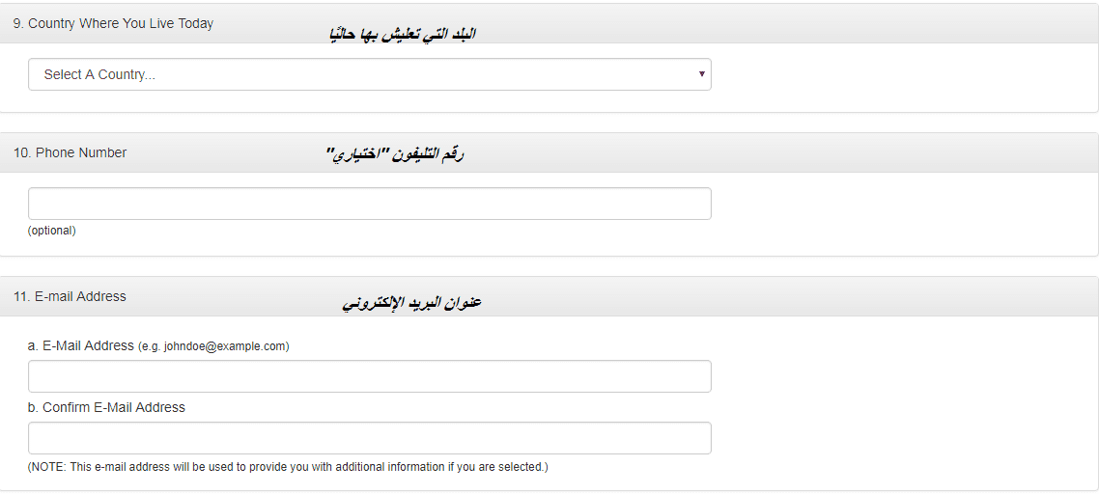Screen dimensions: 1099x494
Task: Focus the E-Mail Address input field
Action: point(369,376)
